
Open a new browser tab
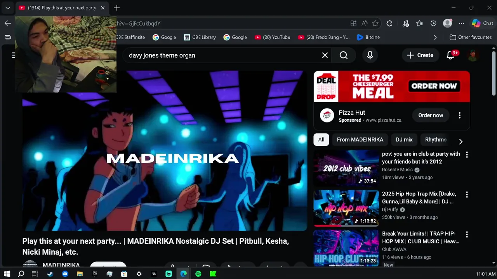(x=117, y=8)
